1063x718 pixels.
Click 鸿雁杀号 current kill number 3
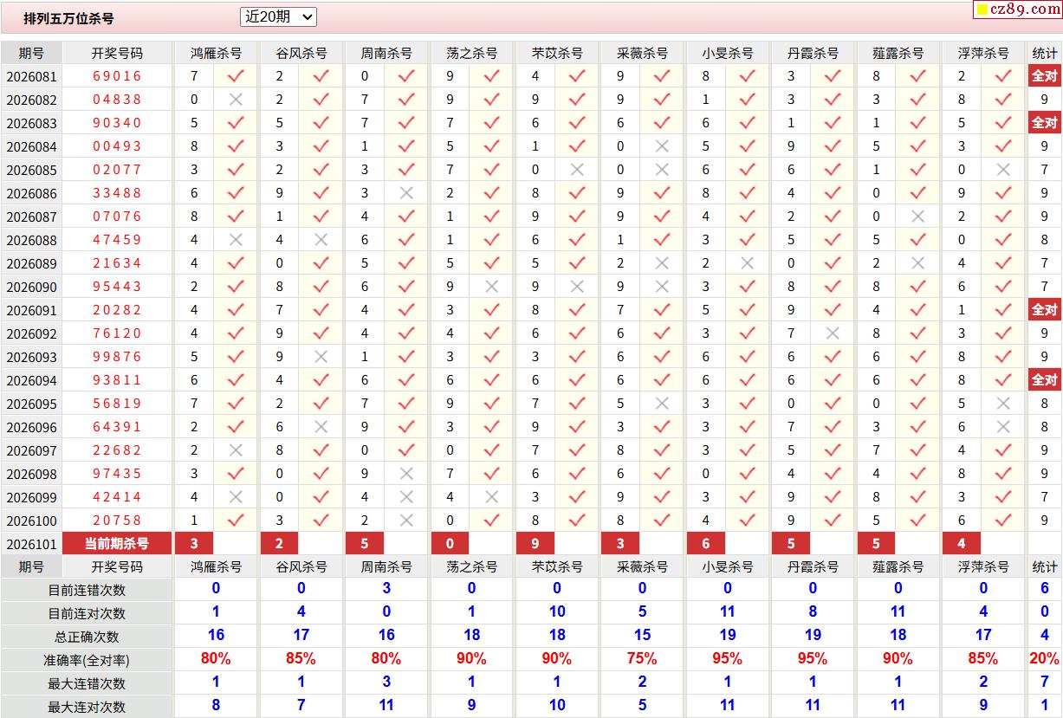pyautogui.click(x=194, y=544)
